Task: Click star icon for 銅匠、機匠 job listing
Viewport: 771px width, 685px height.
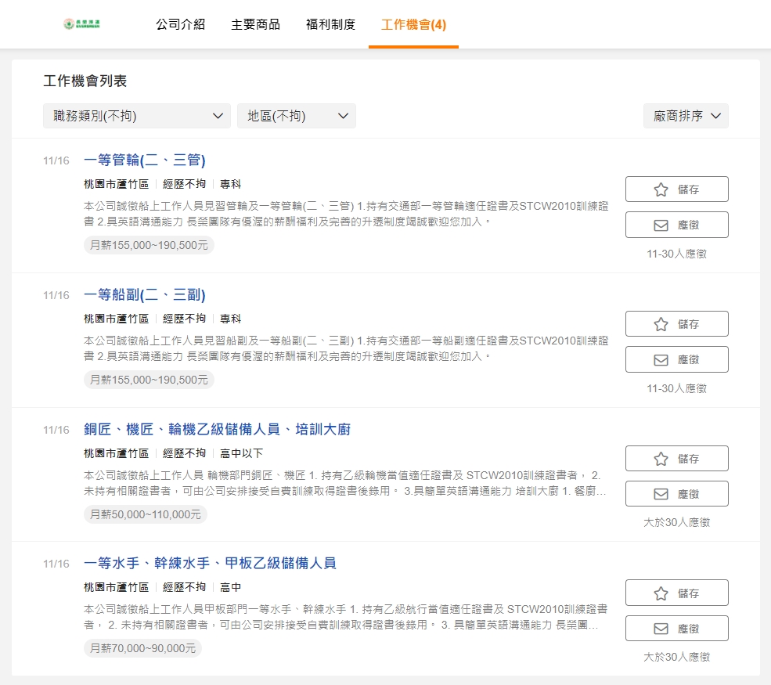Action: [x=661, y=459]
